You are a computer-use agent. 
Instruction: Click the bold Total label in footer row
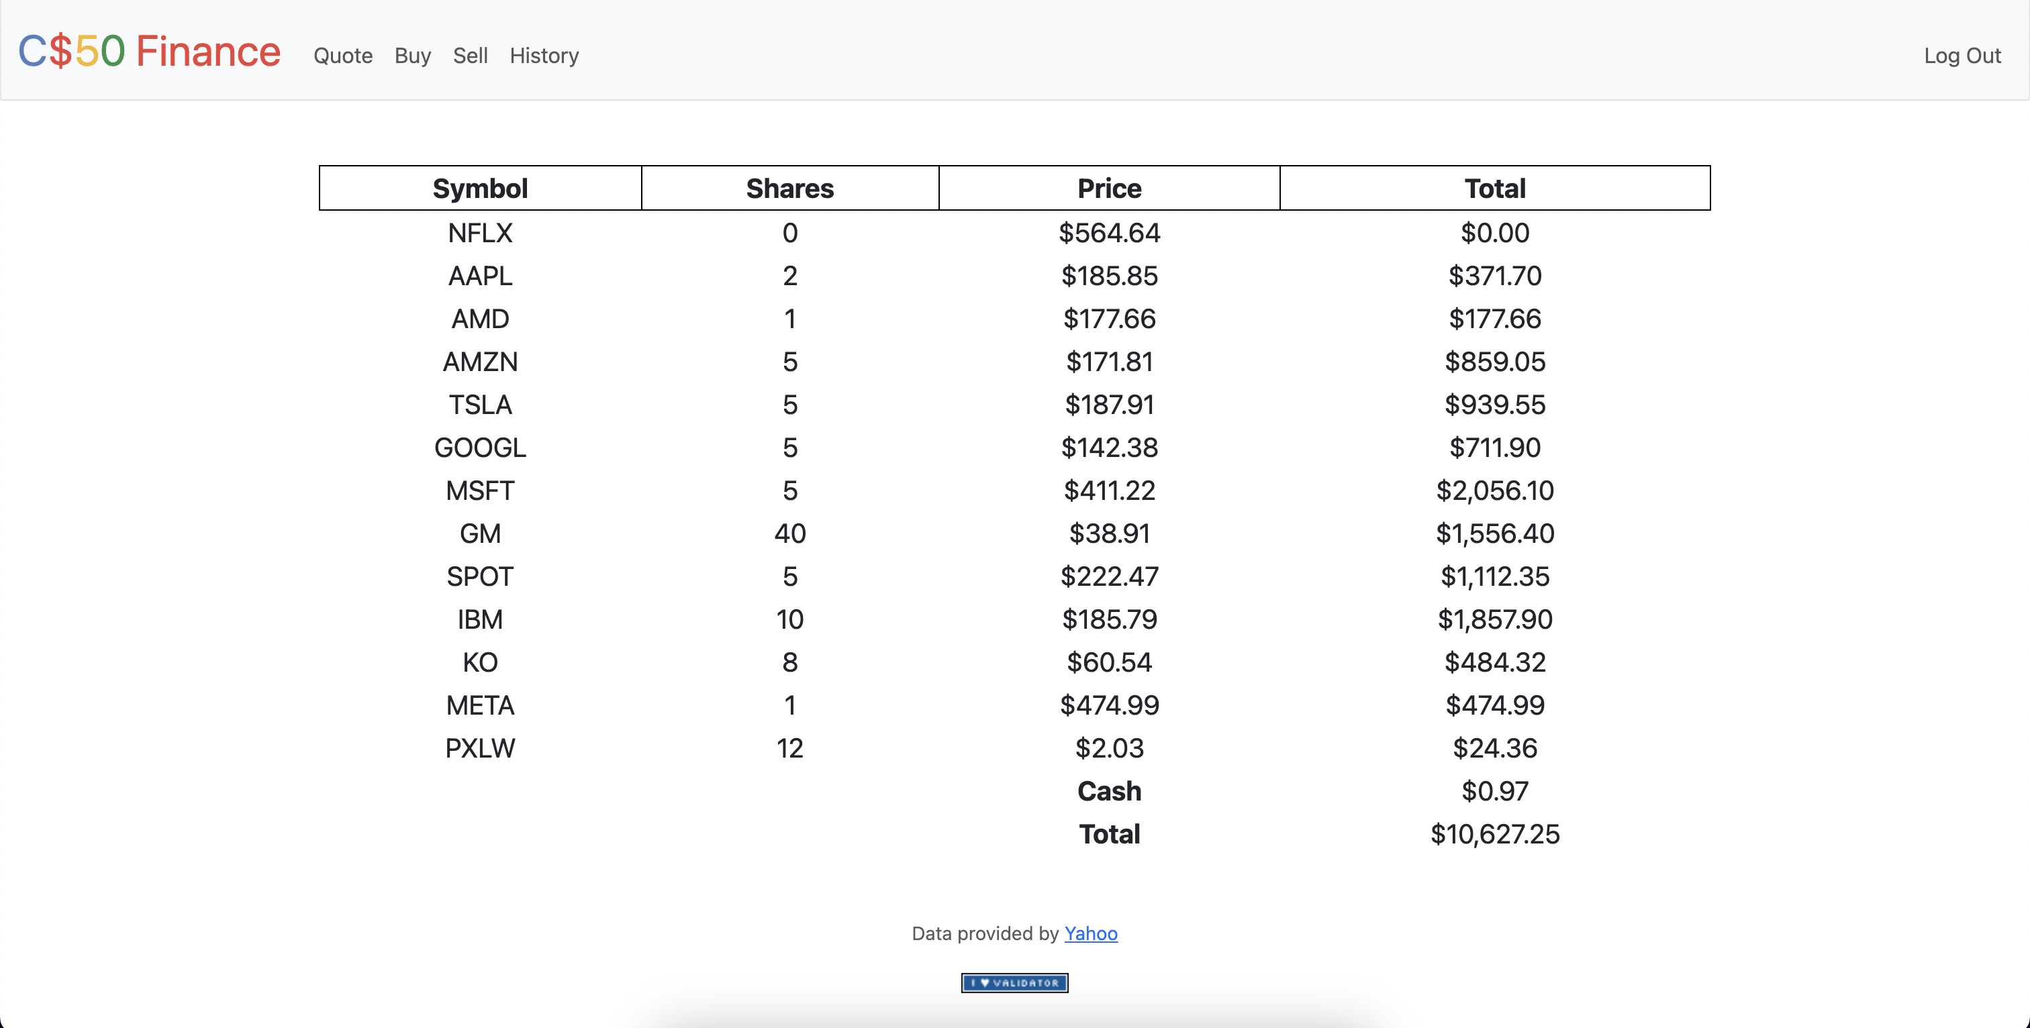click(1109, 833)
